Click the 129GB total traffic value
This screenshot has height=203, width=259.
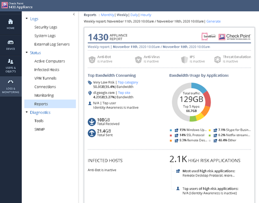191,100
